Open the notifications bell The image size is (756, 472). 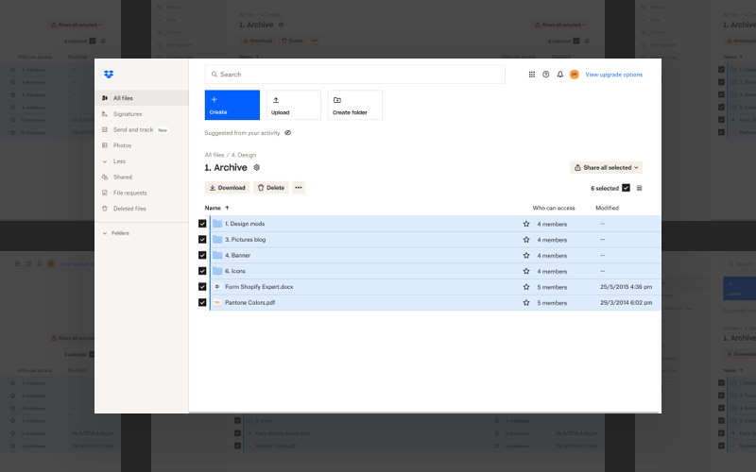pyautogui.click(x=559, y=75)
